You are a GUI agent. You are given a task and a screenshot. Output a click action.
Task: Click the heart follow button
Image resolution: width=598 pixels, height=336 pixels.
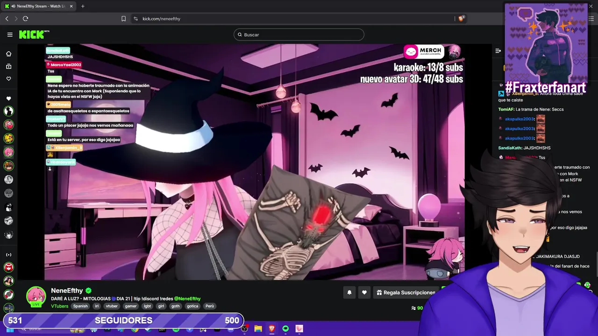364,293
